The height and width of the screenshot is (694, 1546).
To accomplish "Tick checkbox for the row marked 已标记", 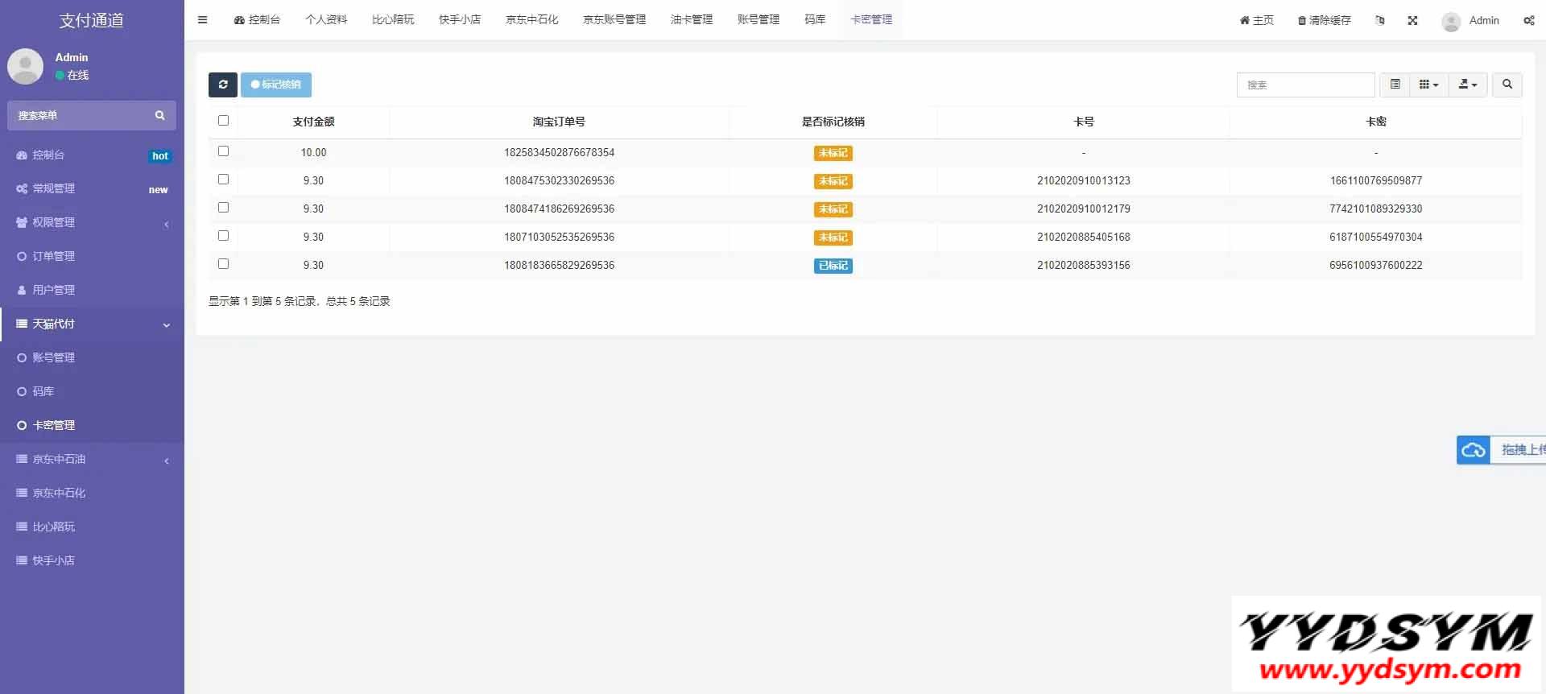I will point(223,264).
